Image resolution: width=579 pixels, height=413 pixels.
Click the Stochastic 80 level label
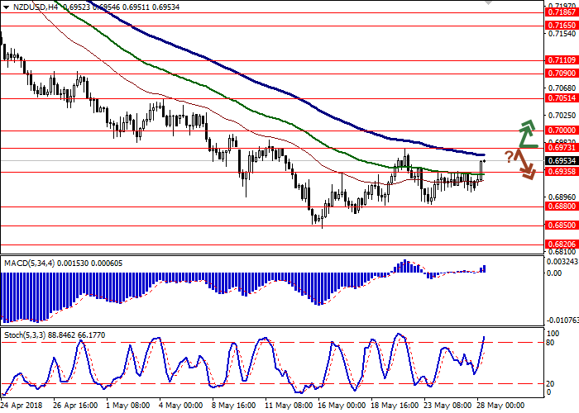[550, 342]
